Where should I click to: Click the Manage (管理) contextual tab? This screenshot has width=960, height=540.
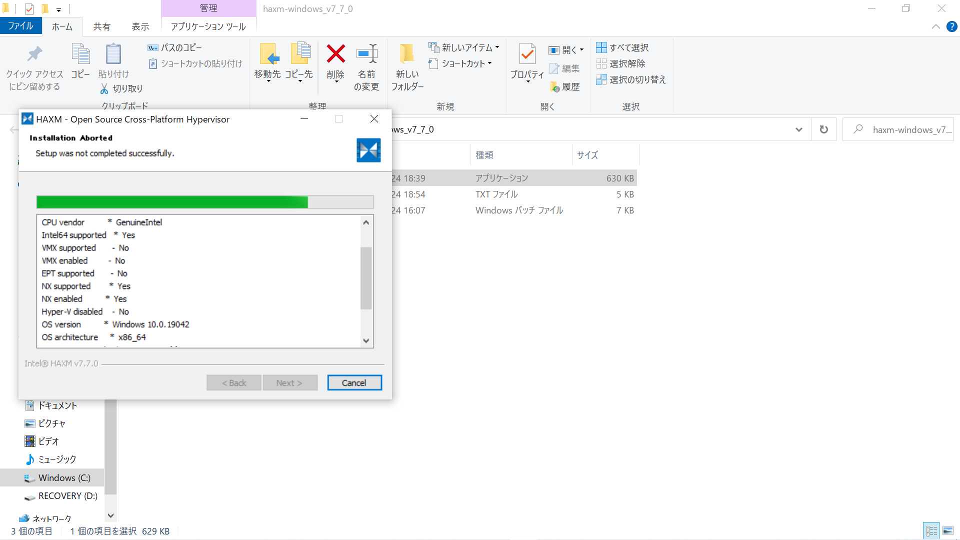click(208, 8)
